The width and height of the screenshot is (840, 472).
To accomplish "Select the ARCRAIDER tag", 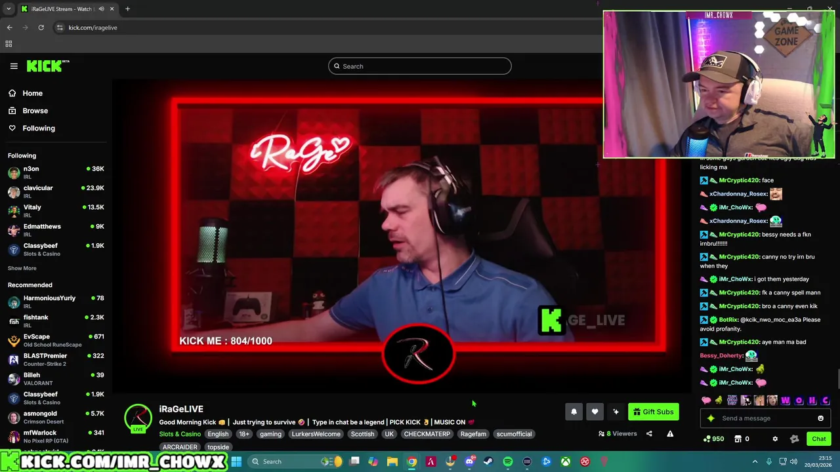I will click(x=180, y=447).
